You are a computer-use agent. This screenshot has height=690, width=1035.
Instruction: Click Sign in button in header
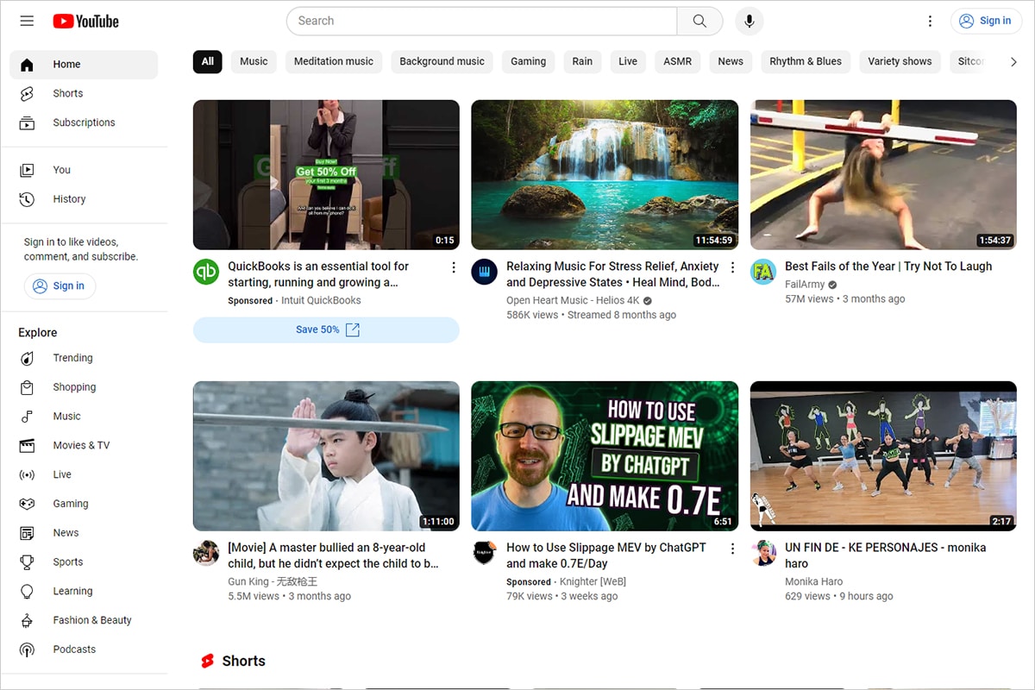tap(985, 21)
